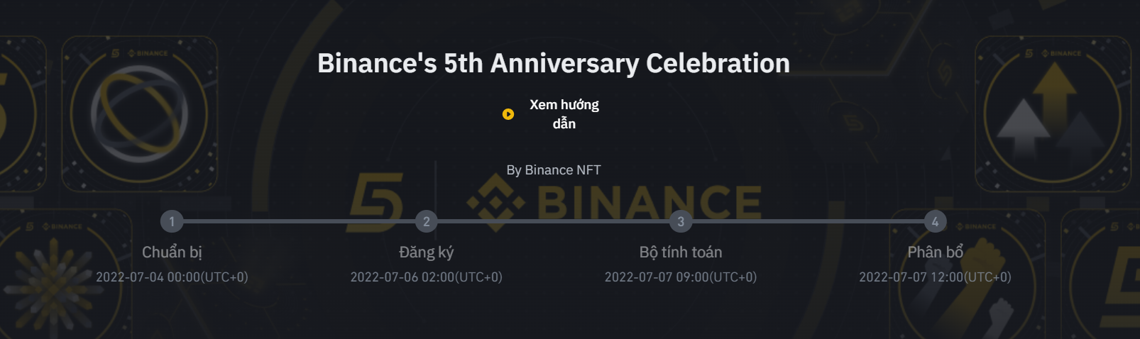Select timeline step 2 circle
This screenshot has width=1140, height=339.
pyautogui.click(x=426, y=221)
